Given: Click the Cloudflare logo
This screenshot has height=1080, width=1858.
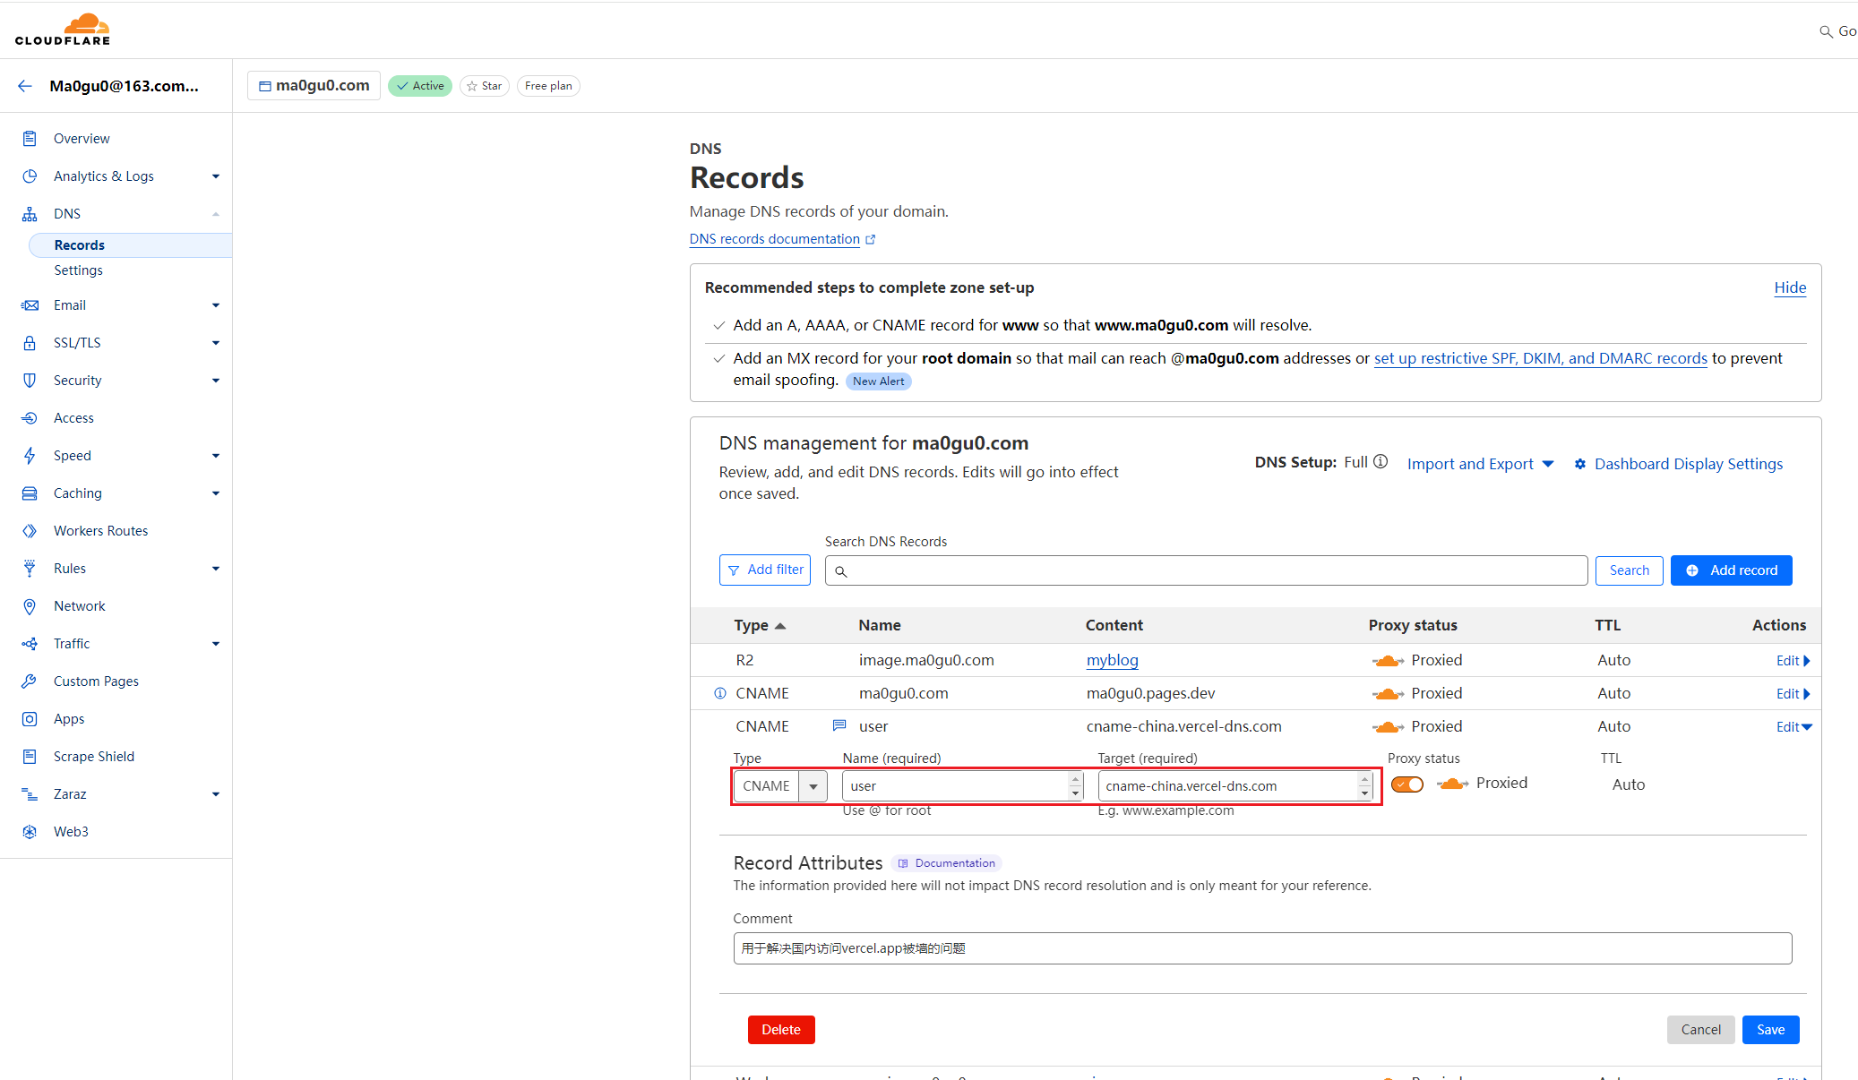Looking at the screenshot, I should pos(63,29).
